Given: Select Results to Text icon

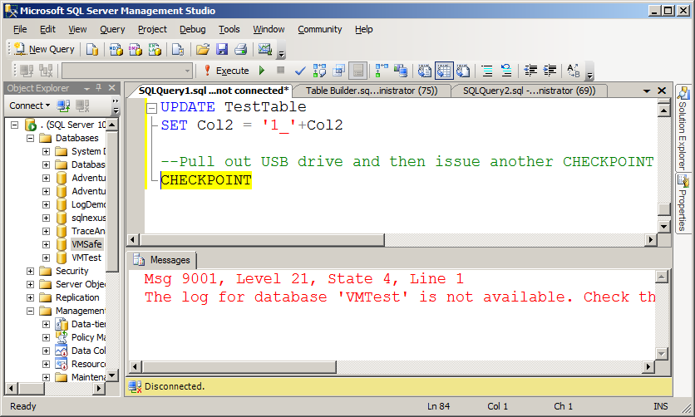Looking at the screenshot, I should [425, 71].
